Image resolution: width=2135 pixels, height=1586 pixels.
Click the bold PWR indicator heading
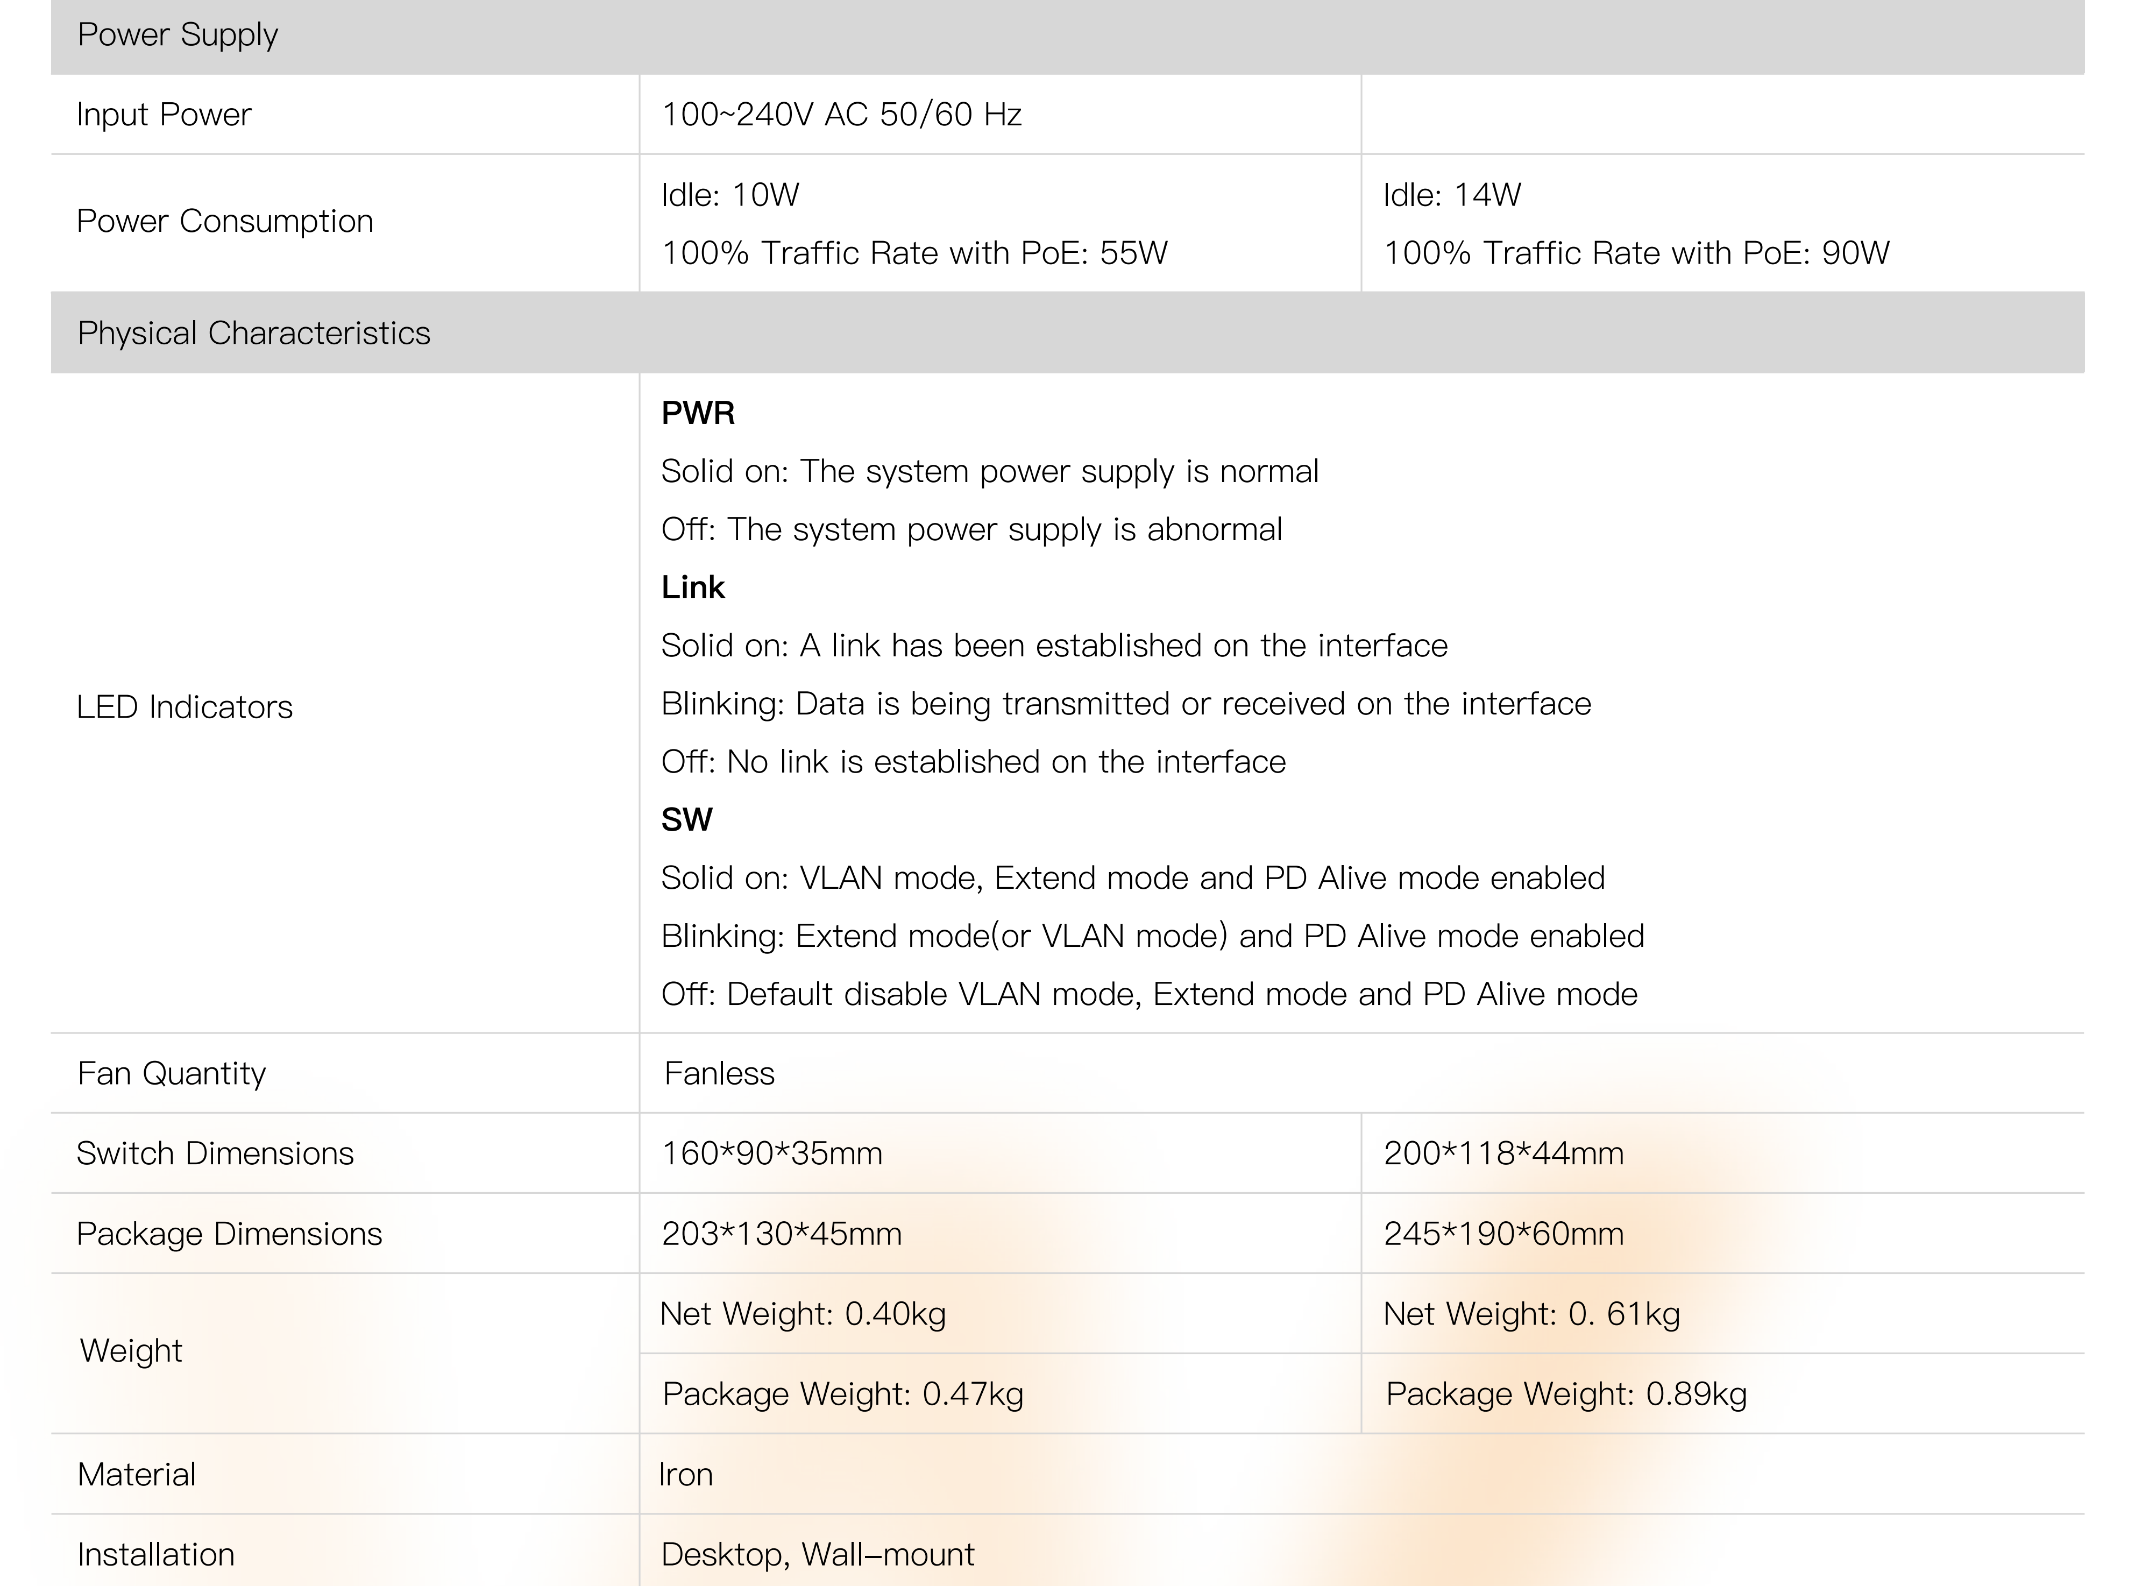(698, 414)
